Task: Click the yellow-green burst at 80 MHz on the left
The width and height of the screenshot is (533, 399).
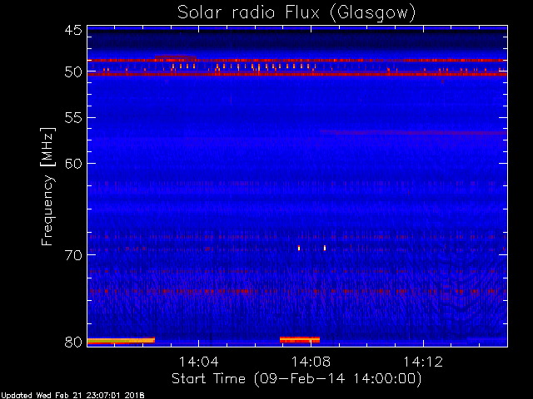Action: pos(121,341)
